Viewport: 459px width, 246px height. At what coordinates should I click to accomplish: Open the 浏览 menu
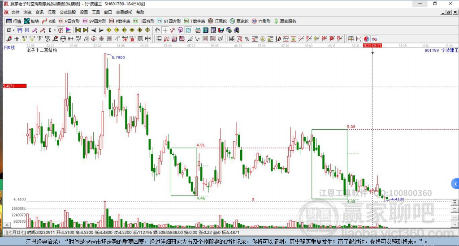click(27, 12)
